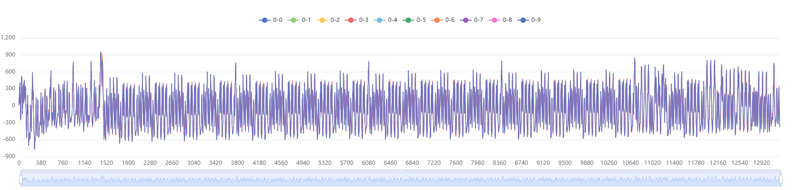Disable the 0-9 series in the legend
799x190 pixels.
tap(523, 20)
